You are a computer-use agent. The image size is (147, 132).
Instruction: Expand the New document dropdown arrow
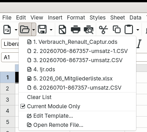point(16,30)
